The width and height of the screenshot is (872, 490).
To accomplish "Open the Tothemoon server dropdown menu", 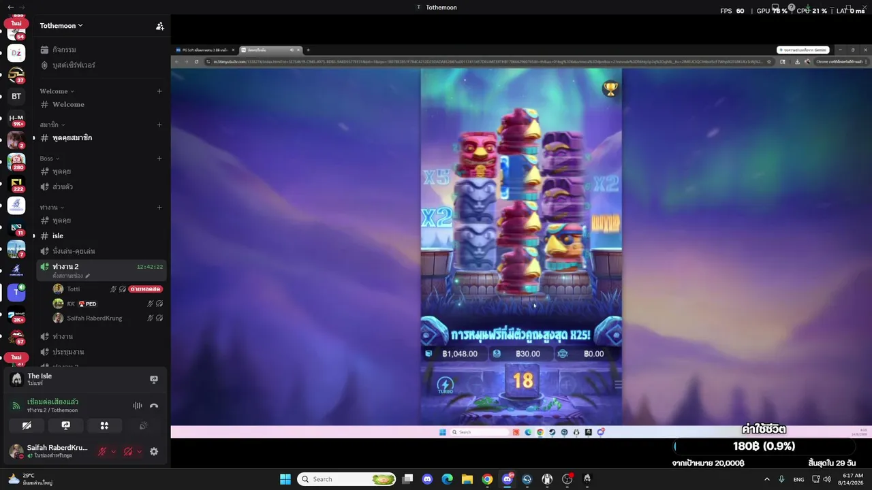I will coord(61,26).
